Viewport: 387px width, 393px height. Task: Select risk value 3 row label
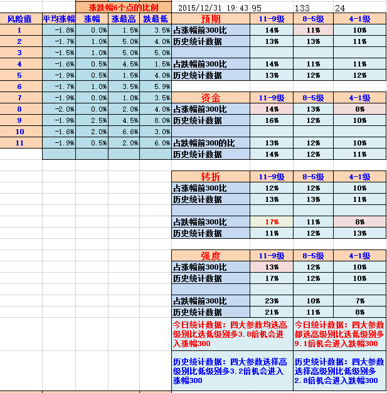point(21,53)
